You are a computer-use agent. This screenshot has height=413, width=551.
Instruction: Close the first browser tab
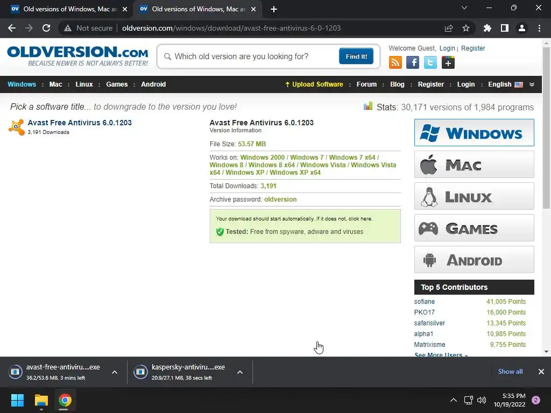125,9
